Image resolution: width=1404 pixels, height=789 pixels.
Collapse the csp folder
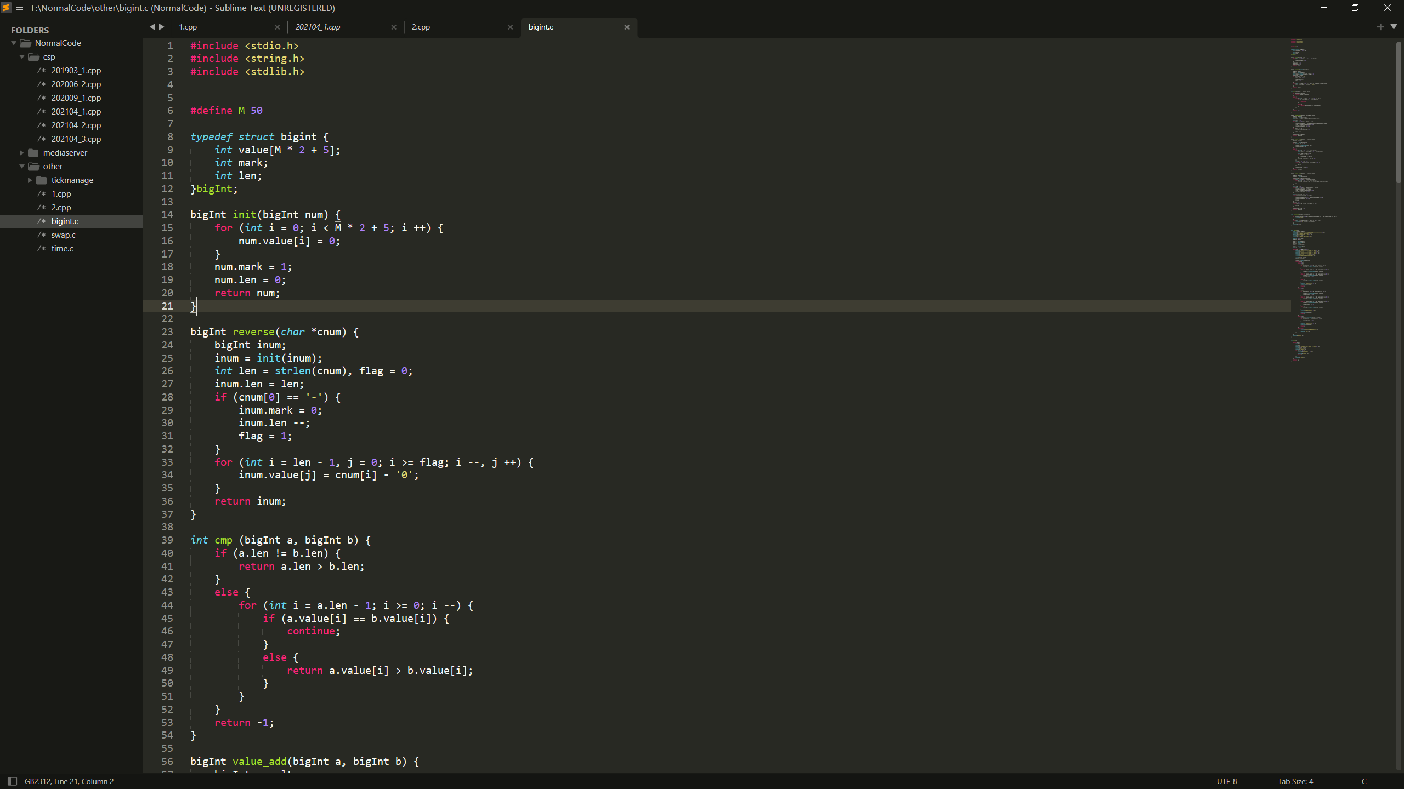[22, 57]
